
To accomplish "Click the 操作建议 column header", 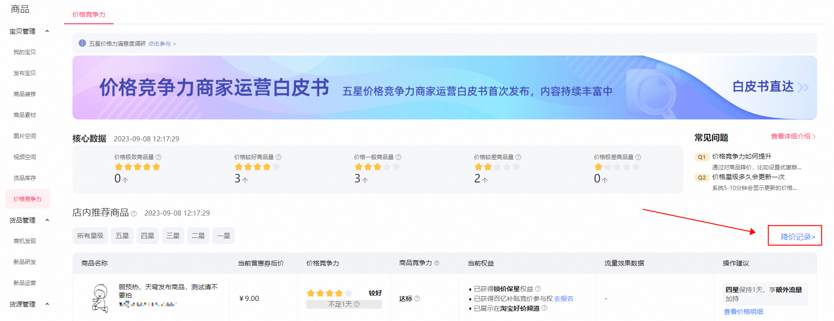I will point(736,263).
